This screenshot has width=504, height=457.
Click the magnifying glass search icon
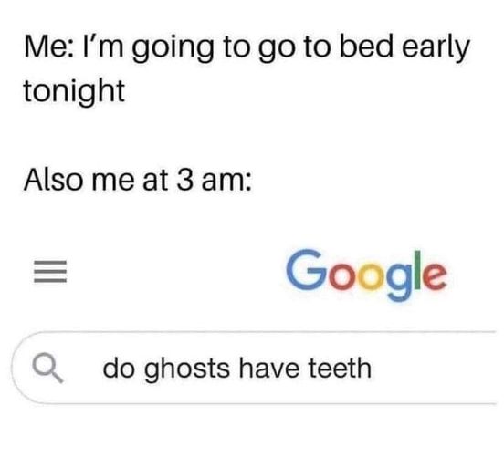click(47, 368)
